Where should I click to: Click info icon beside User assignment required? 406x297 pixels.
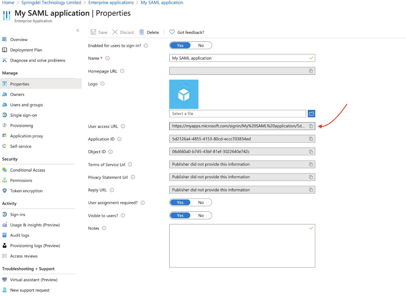click(x=143, y=203)
